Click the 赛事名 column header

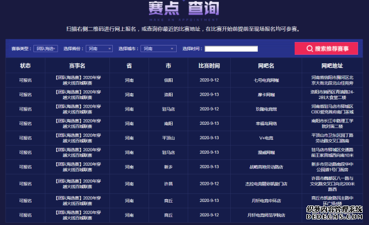[77, 66]
